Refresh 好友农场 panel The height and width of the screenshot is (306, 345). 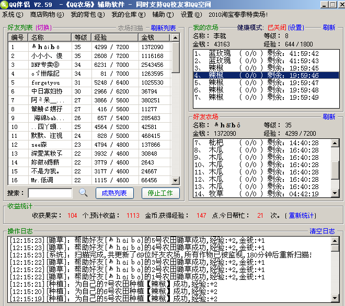click(329, 117)
